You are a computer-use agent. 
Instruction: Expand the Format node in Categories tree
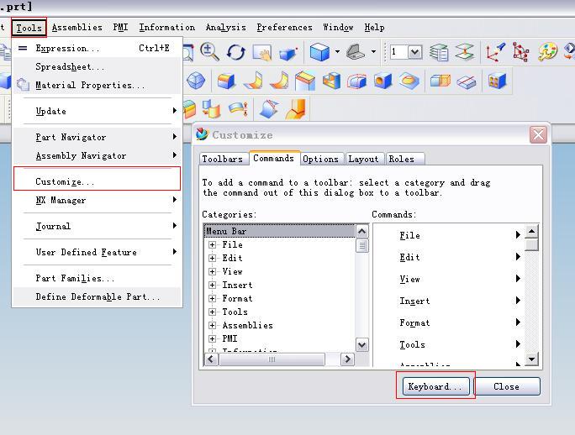tap(212, 299)
